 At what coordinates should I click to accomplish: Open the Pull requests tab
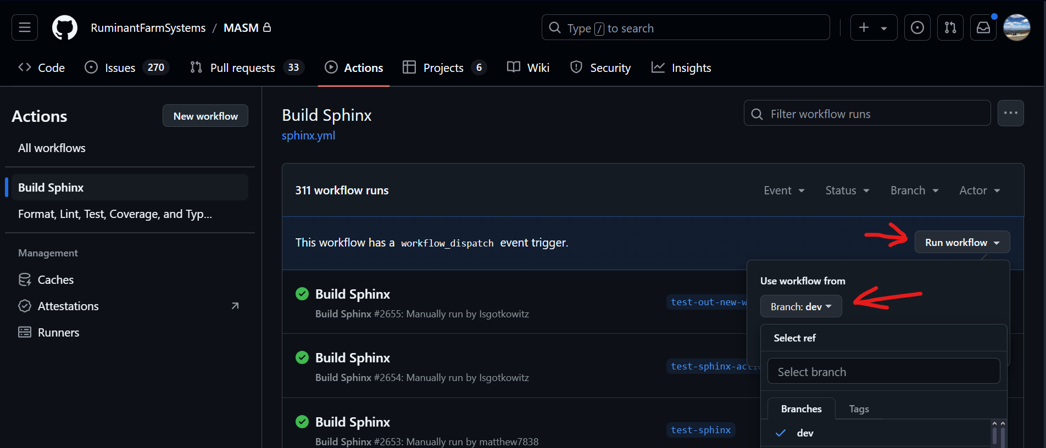click(x=247, y=68)
